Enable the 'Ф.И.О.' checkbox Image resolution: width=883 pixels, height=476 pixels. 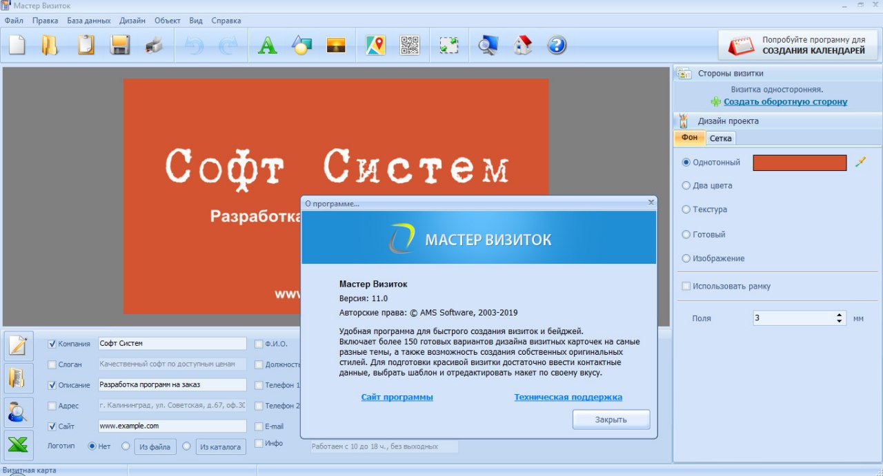click(259, 344)
